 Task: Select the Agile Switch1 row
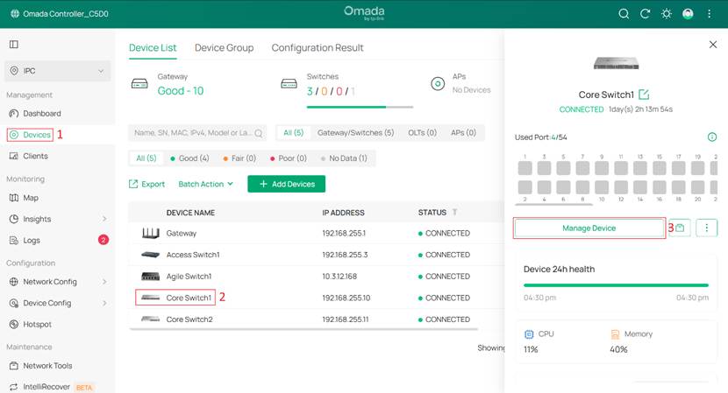(x=316, y=277)
